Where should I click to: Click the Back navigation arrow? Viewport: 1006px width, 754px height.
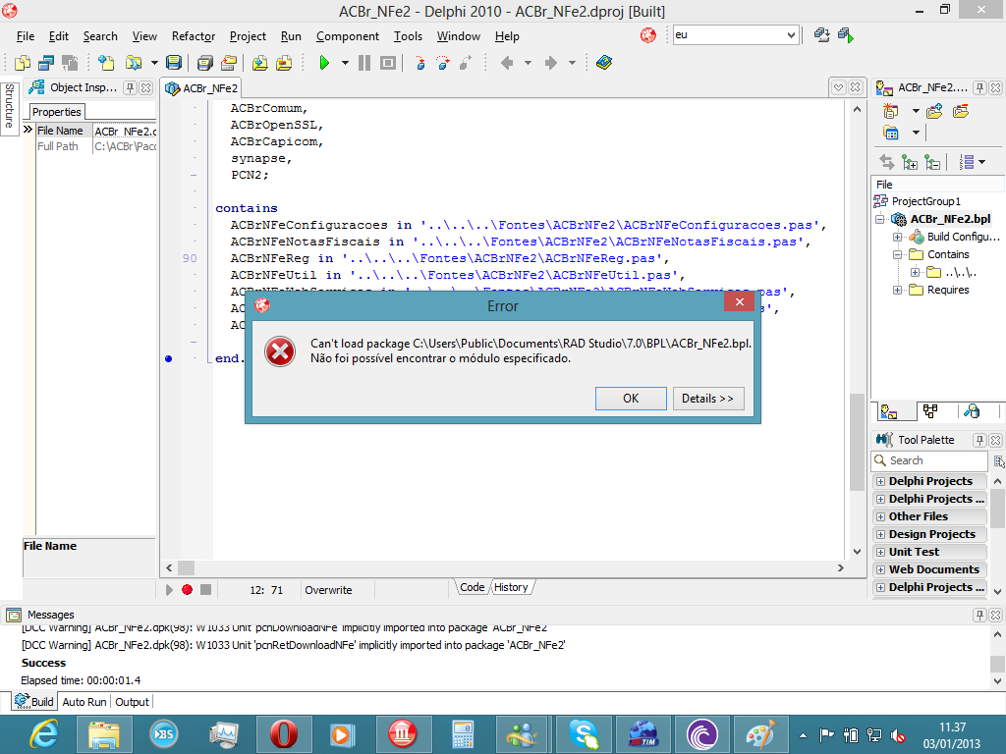[507, 63]
